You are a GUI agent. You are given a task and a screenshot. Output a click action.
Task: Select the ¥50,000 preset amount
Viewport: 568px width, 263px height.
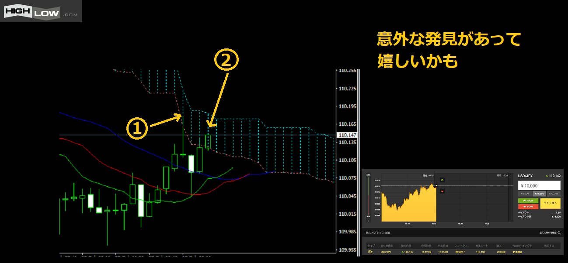(553, 193)
